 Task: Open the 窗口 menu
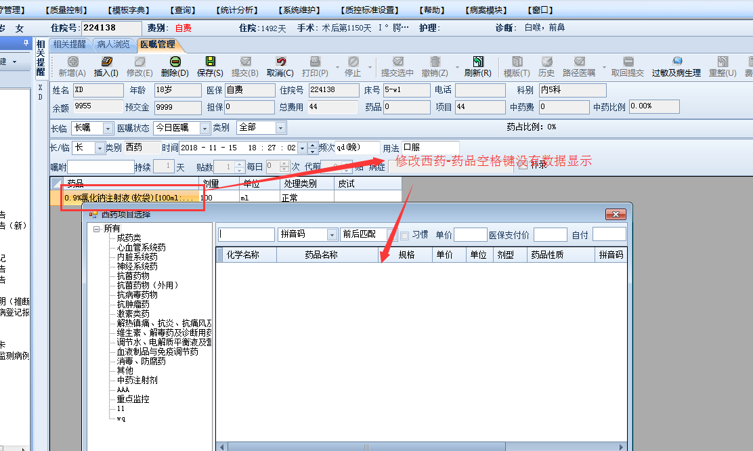540,9
